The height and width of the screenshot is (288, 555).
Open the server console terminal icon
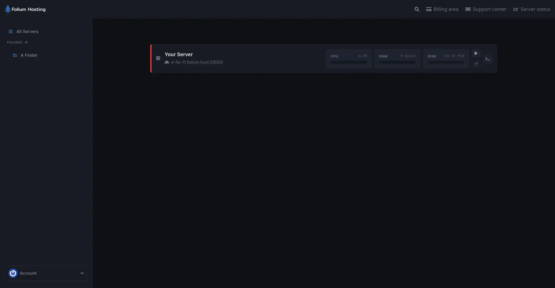[487, 59]
